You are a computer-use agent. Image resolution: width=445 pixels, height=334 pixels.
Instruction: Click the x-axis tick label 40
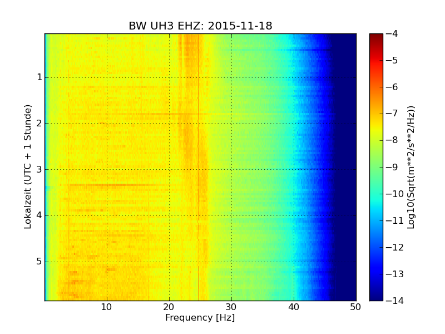(294, 307)
